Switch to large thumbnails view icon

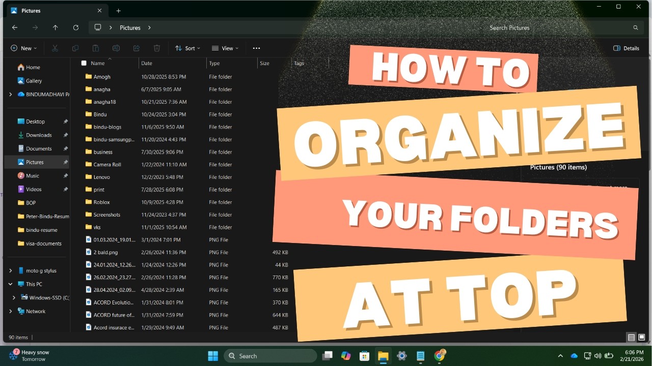pyautogui.click(x=642, y=338)
